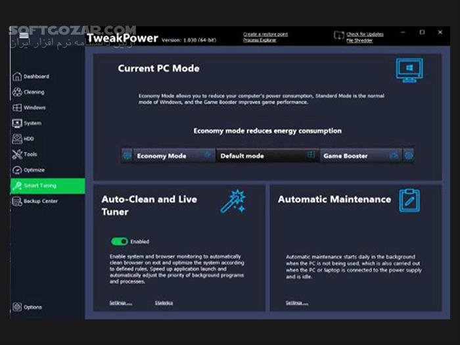
Task: Open the Dashboard section
Action: point(47,77)
